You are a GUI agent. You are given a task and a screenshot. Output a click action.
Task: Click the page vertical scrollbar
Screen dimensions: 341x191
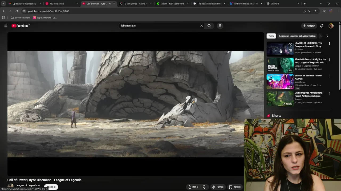point(339,57)
